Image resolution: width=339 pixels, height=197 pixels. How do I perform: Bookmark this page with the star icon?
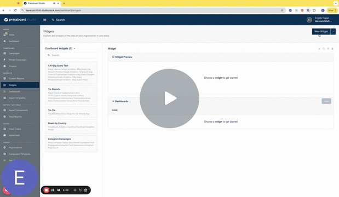(x=282, y=10)
